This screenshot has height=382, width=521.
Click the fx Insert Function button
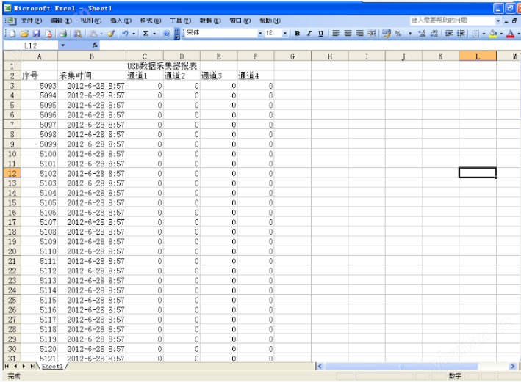coord(95,45)
